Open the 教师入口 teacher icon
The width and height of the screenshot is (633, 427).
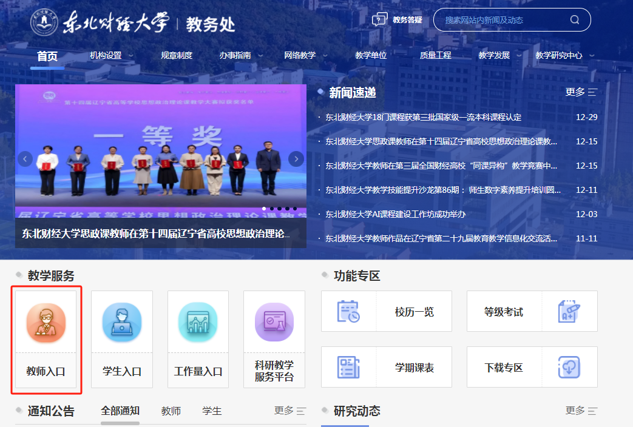point(46,323)
